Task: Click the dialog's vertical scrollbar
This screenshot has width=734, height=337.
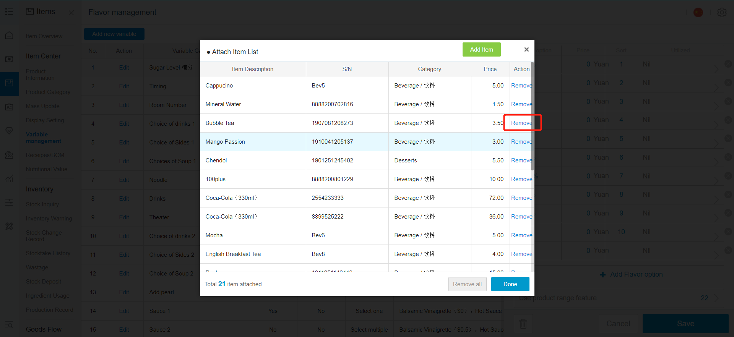Action: [533, 116]
